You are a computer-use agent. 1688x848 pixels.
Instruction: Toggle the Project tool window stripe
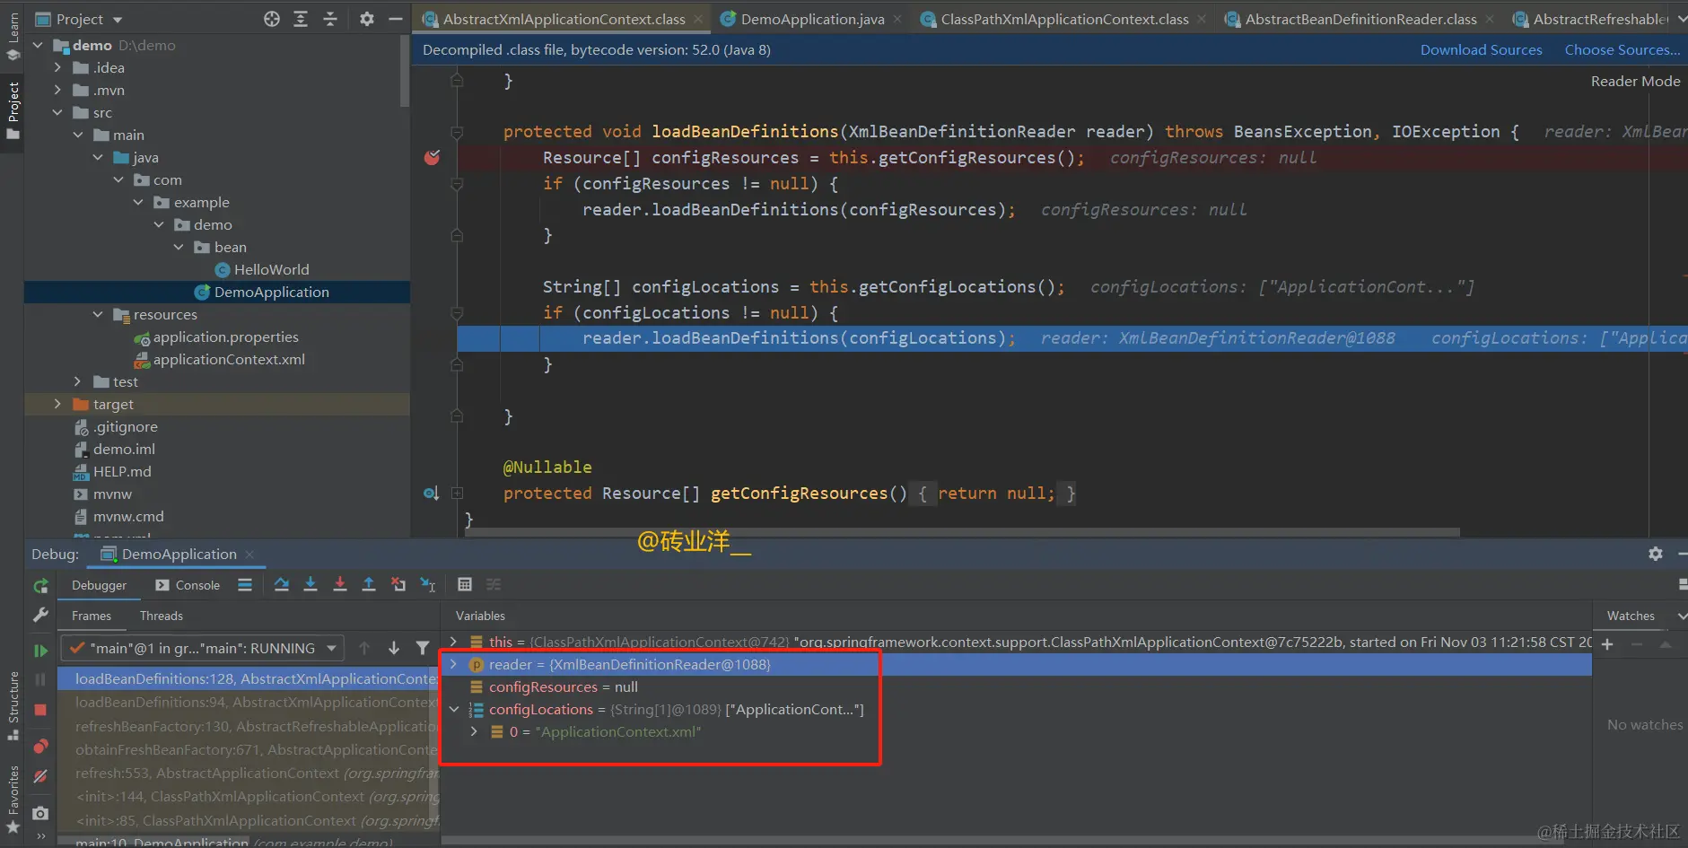(x=13, y=111)
